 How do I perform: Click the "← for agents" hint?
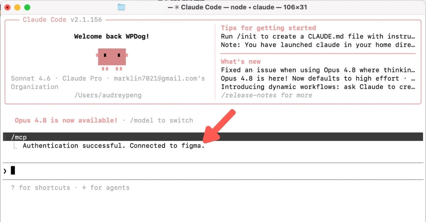coord(106,188)
